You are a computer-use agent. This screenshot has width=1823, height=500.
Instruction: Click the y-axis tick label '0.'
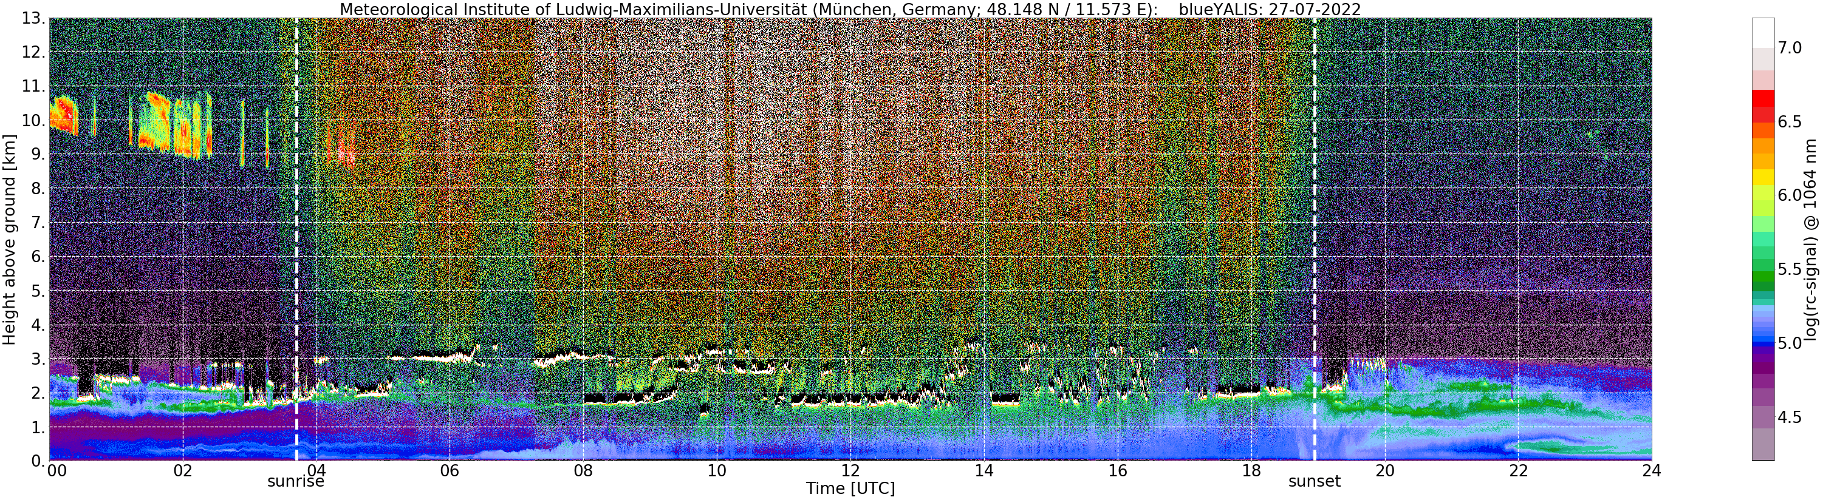tap(37, 461)
